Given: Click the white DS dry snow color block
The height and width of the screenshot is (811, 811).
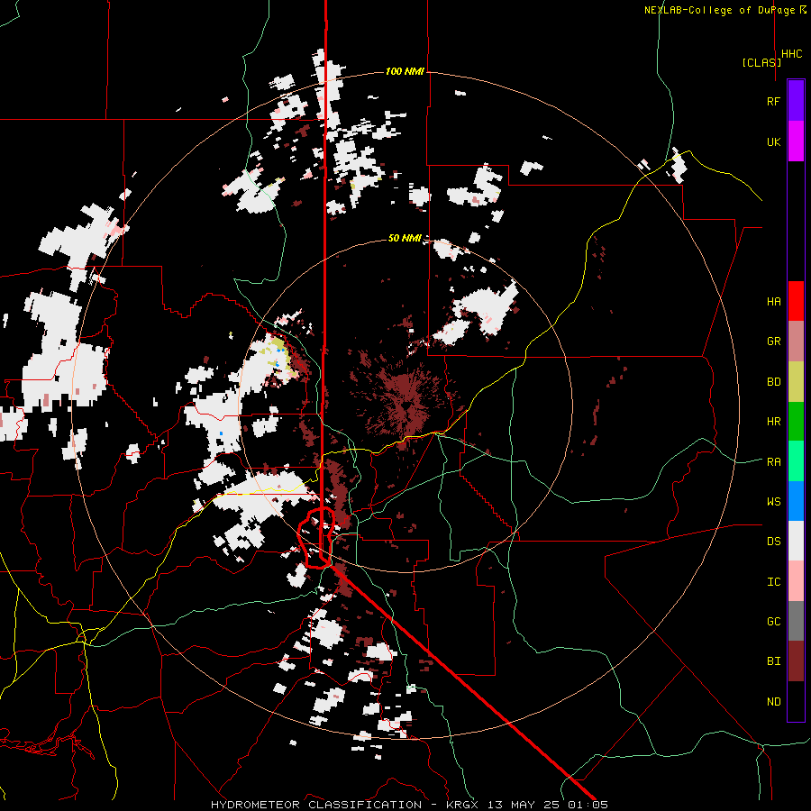Looking at the screenshot, I should (796, 542).
